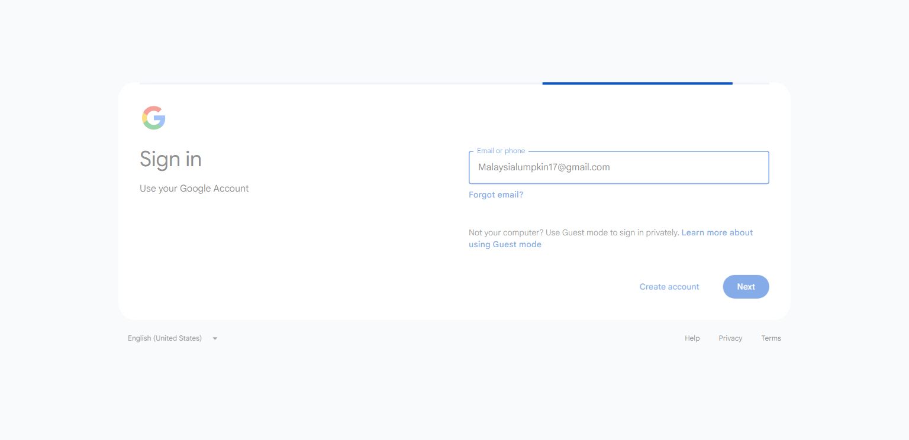
Task: Click empty space below Use your Google Account
Action: point(284,254)
